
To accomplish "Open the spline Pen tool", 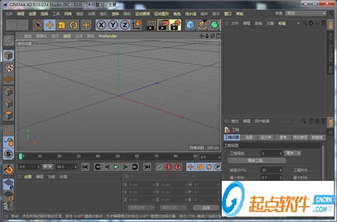I will [202, 25].
